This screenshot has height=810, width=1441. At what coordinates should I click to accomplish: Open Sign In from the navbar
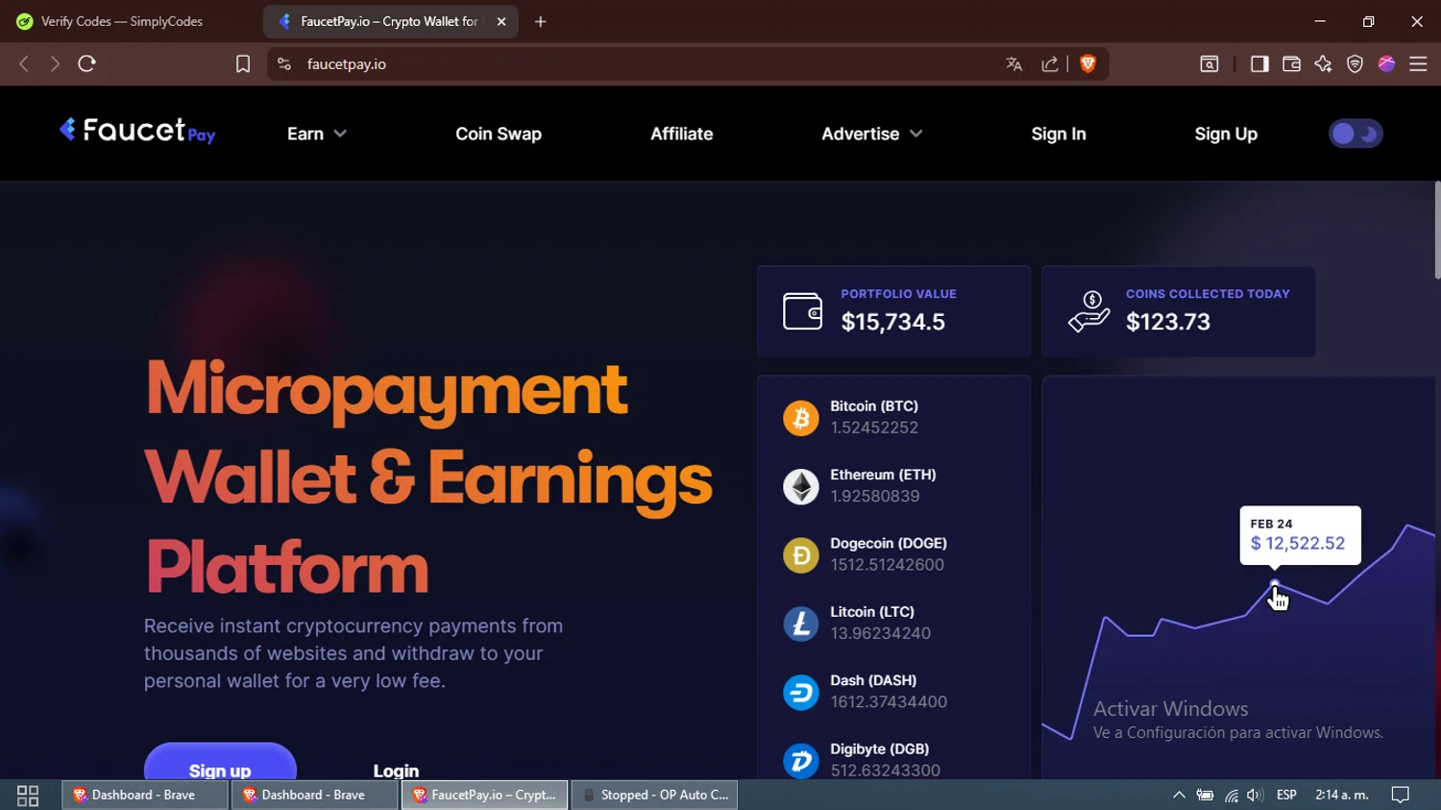tap(1059, 134)
